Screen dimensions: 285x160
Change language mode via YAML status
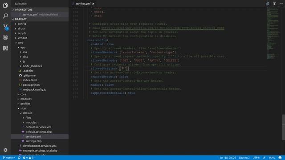coord(272,158)
